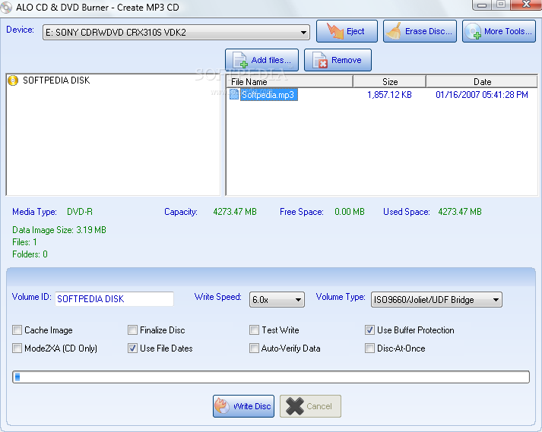542x432 pixels.
Task: Click Data Image Size 3.19 MB text
Action: click(59, 230)
